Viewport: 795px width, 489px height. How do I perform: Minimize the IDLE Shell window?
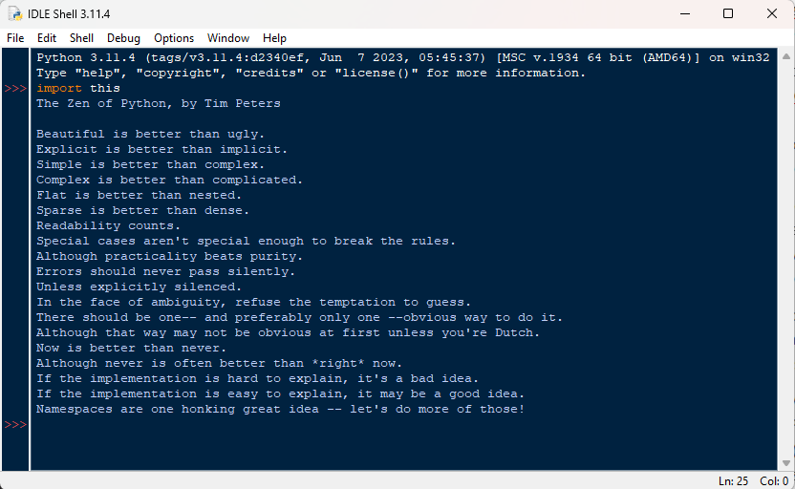point(684,14)
